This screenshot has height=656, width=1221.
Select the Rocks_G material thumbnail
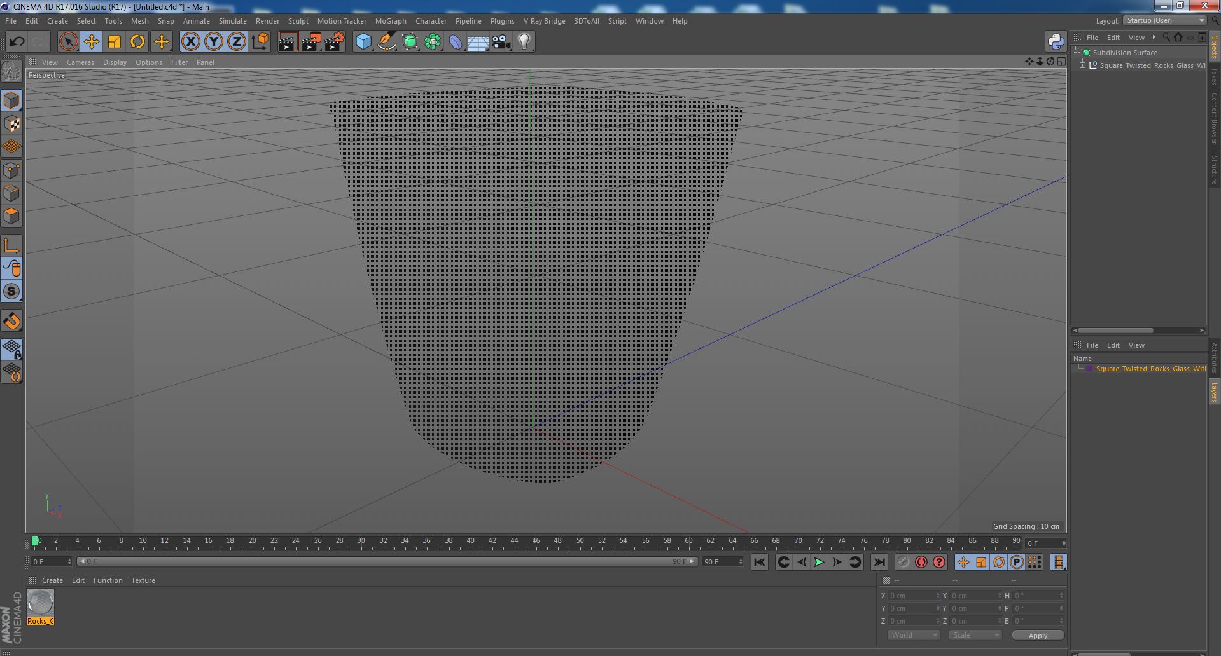[40, 603]
